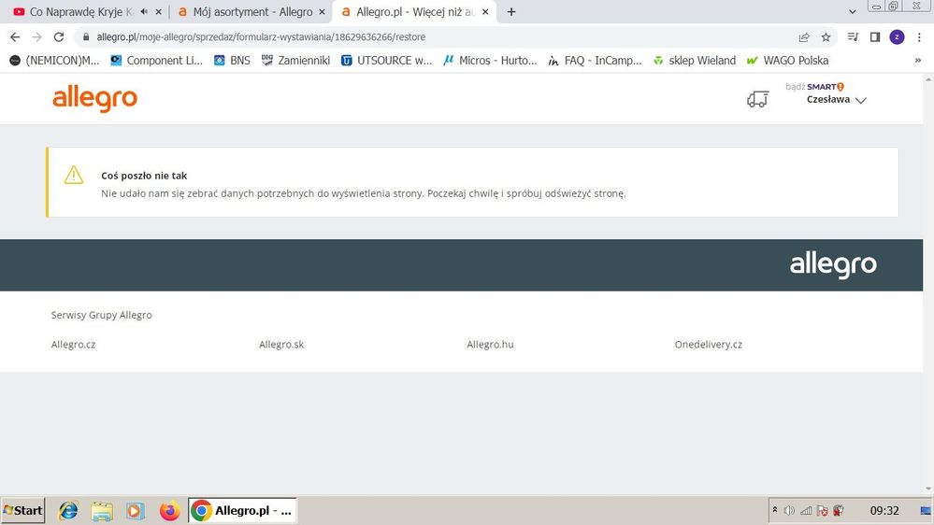934x525 pixels.
Task: Open the Allegro.cz link
Action: (73, 344)
